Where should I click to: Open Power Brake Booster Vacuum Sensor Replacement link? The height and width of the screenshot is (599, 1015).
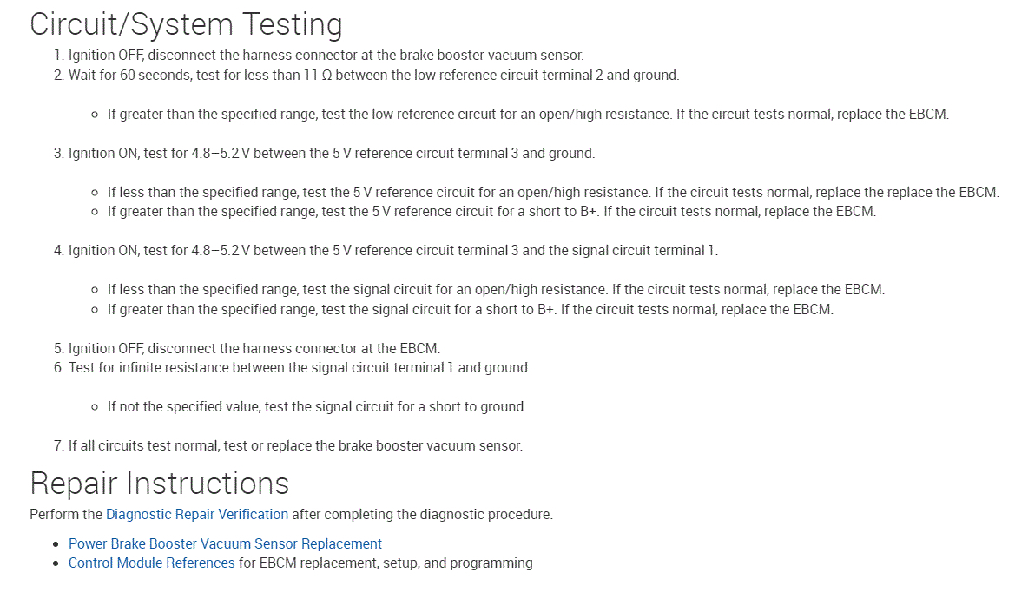click(x=225, y=543)
